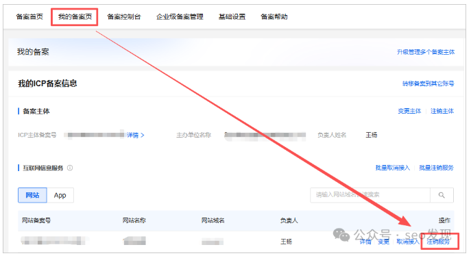Click 转移备案到其它账号 link
This screenshot has height=258, width=471.
pos(428,83)
